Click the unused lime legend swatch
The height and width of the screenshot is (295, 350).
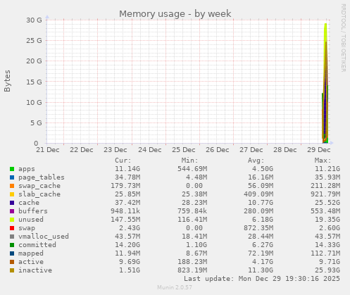(x=12, y=220)
